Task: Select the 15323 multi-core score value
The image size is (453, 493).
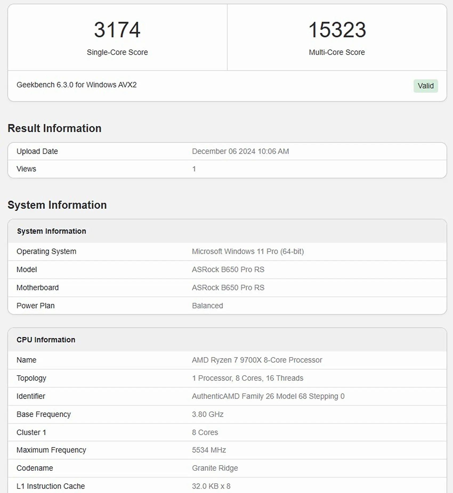Action: point(337,30)
